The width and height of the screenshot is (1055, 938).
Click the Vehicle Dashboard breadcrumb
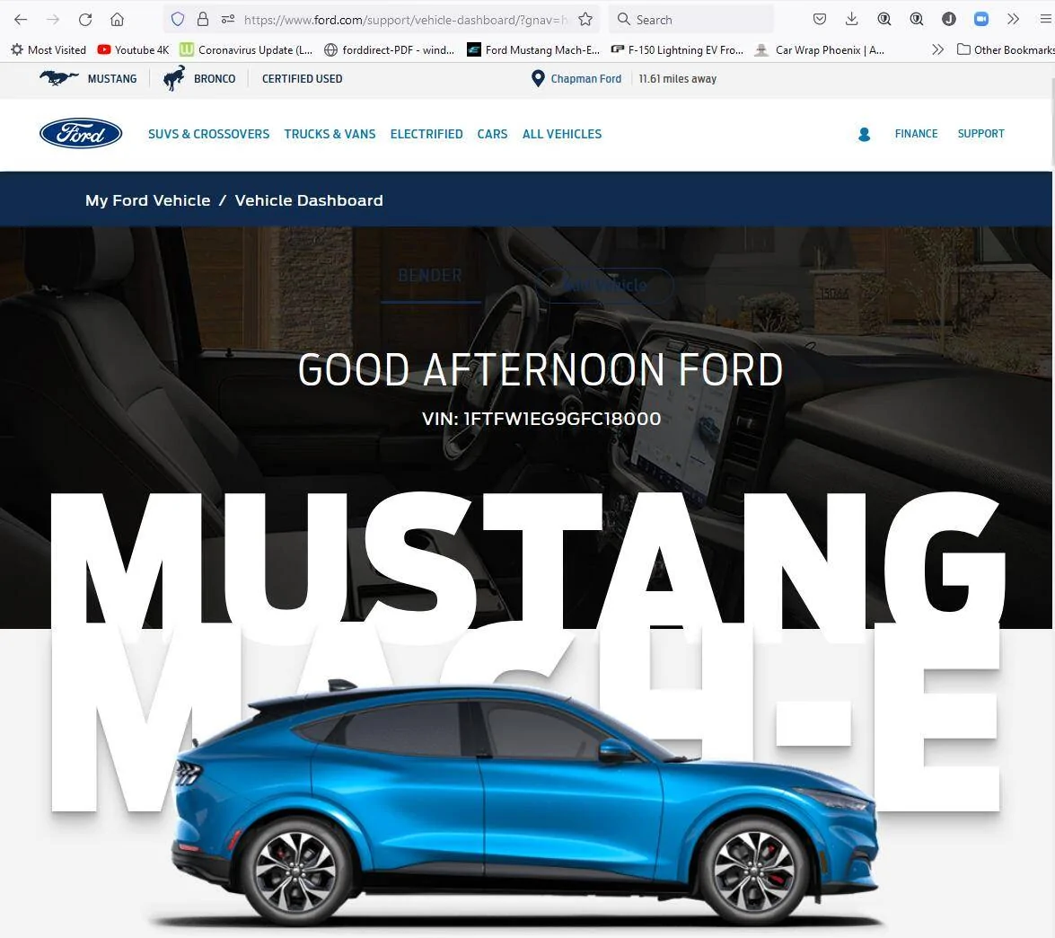tap(309, 200)
